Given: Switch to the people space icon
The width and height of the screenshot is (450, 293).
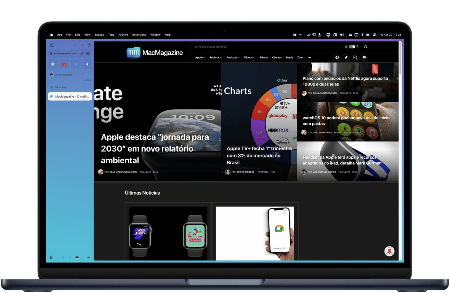Looking at the screenshot, I should click(x=63, y=258).
